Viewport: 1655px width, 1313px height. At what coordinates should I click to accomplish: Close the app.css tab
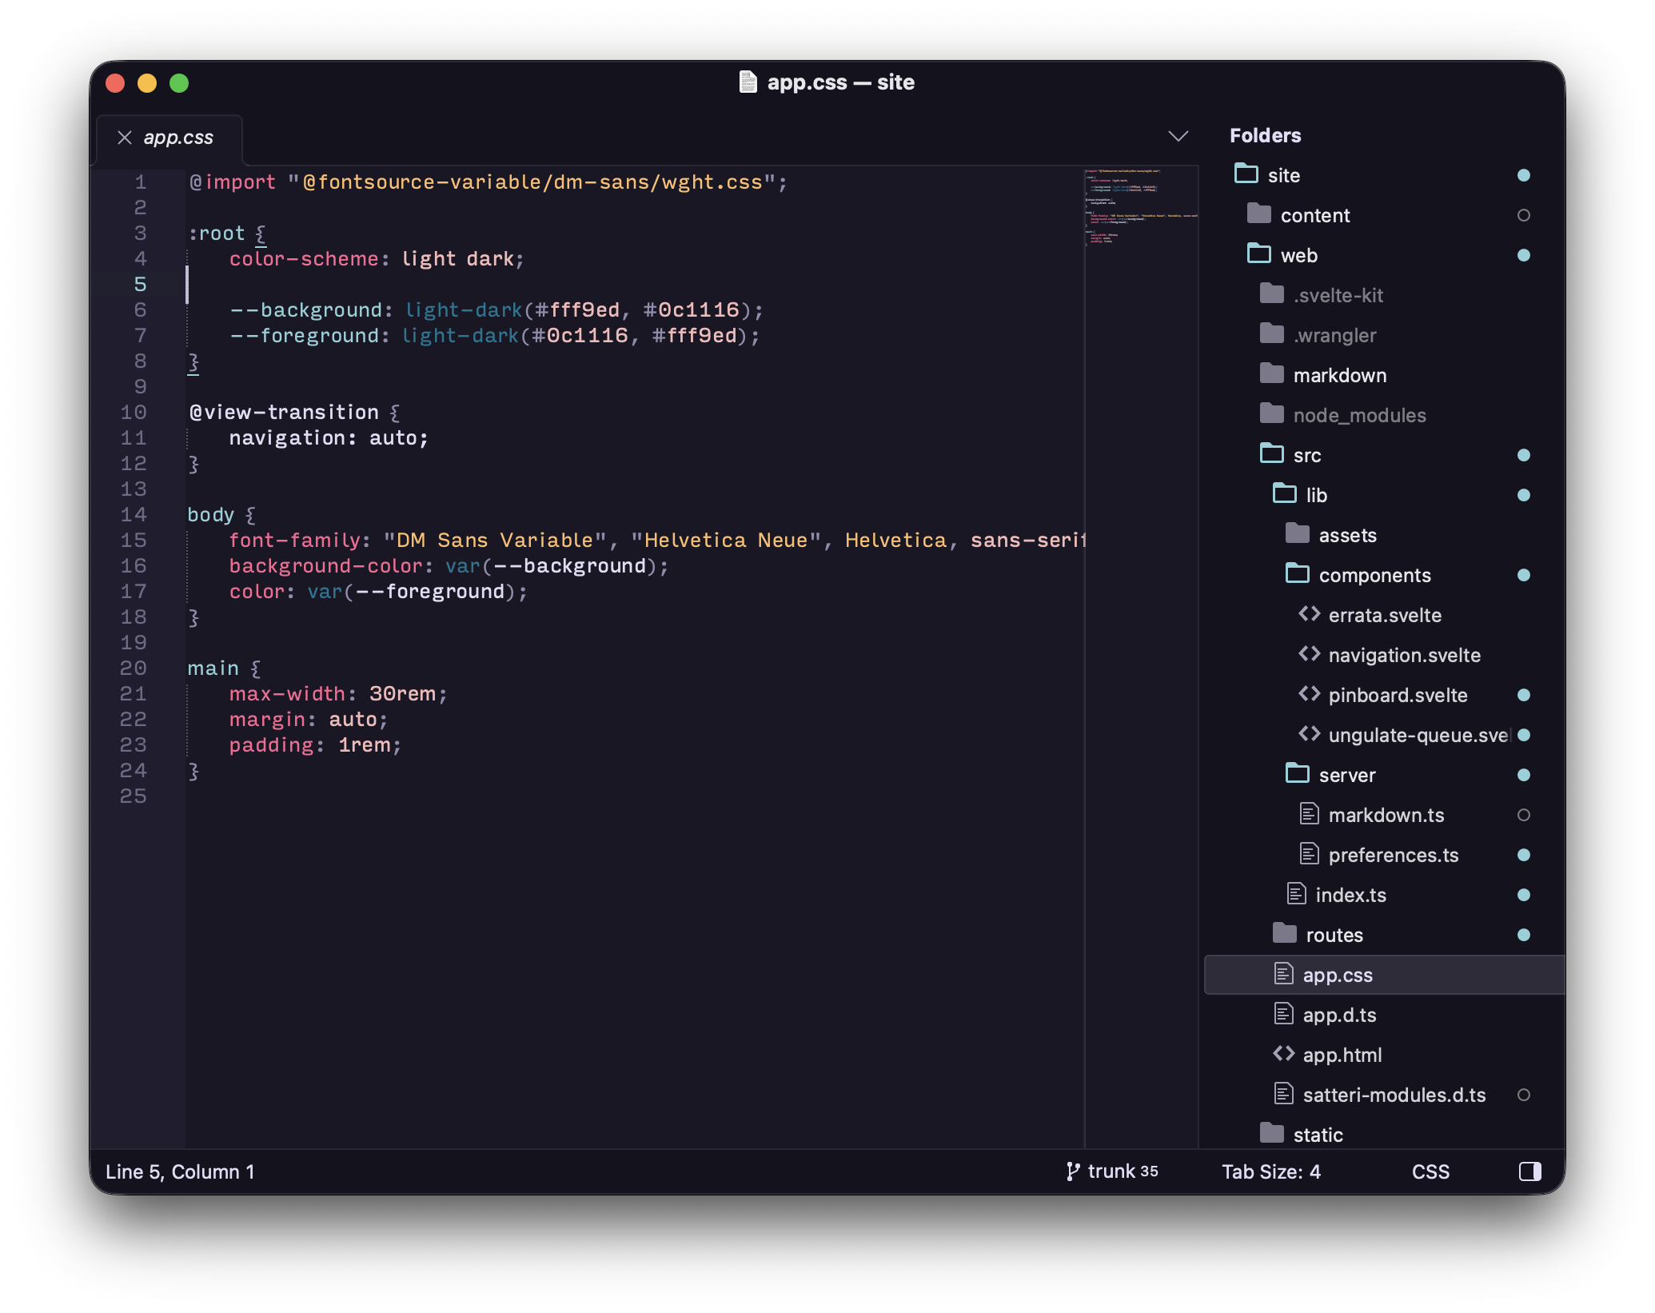(125, 138)
